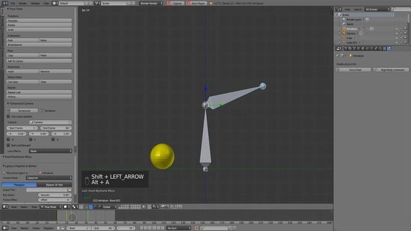411x231 pixels.
Task: Click Calculate motion paths button
Action: click(22, 81)
